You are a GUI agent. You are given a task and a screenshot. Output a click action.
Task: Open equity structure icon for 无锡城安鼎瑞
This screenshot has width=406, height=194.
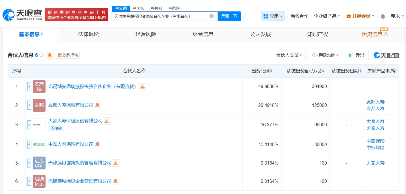pos(143,87)
